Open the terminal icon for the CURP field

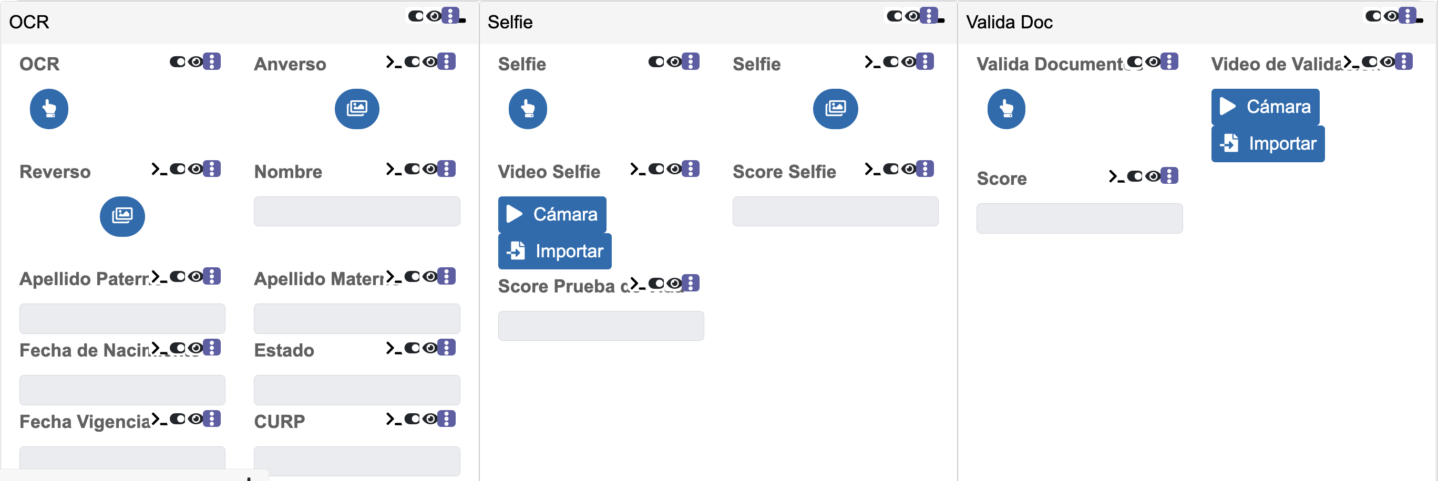point(394,419)
